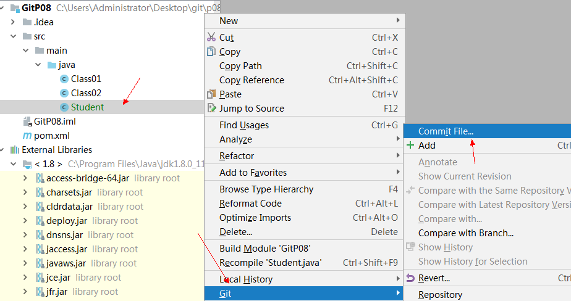Click the pom.xml Maven icon

(27, 136)
